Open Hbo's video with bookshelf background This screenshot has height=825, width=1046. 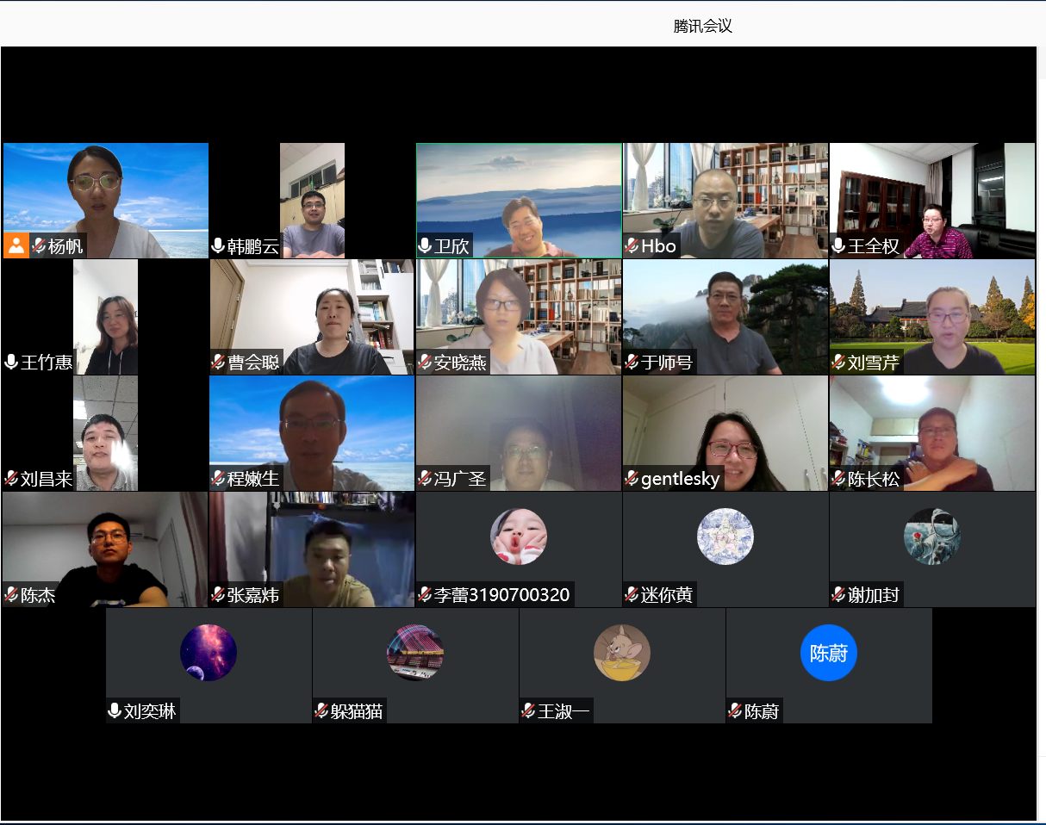(725, 201)
